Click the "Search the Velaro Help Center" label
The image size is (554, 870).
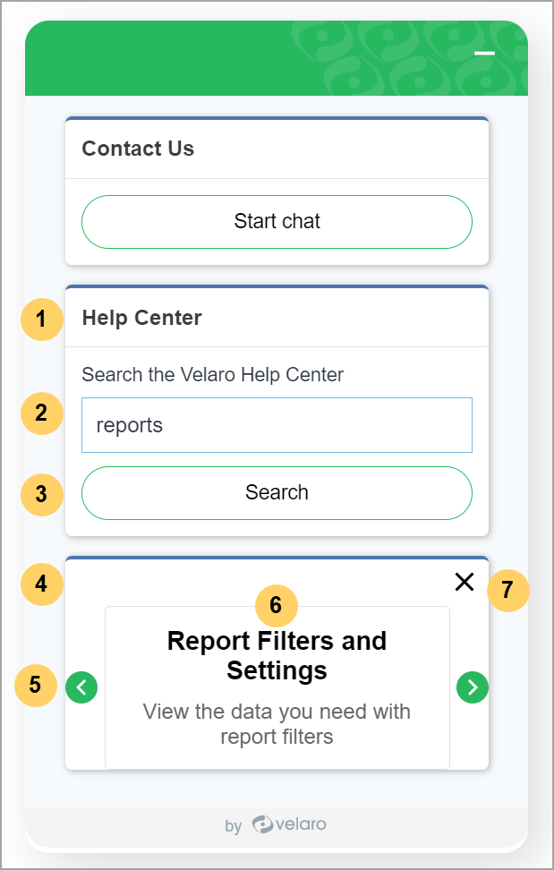point(212,375)
